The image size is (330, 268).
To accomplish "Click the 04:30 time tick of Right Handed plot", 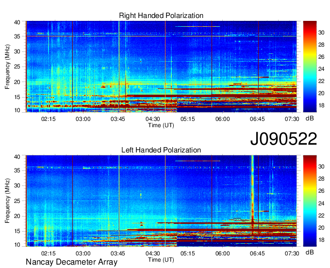I will pos(153,119).
